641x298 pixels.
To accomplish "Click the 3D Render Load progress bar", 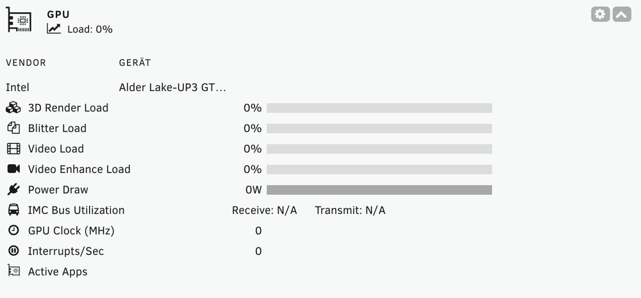I will (x=379, y=108).
